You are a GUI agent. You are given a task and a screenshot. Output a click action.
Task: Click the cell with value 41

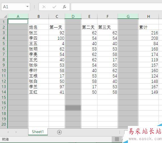click(x=57, y=92)
